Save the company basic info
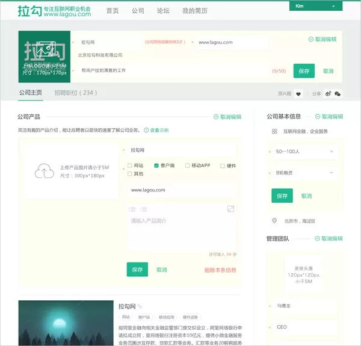This screenshot has width=361, height=346. point(282,196)
